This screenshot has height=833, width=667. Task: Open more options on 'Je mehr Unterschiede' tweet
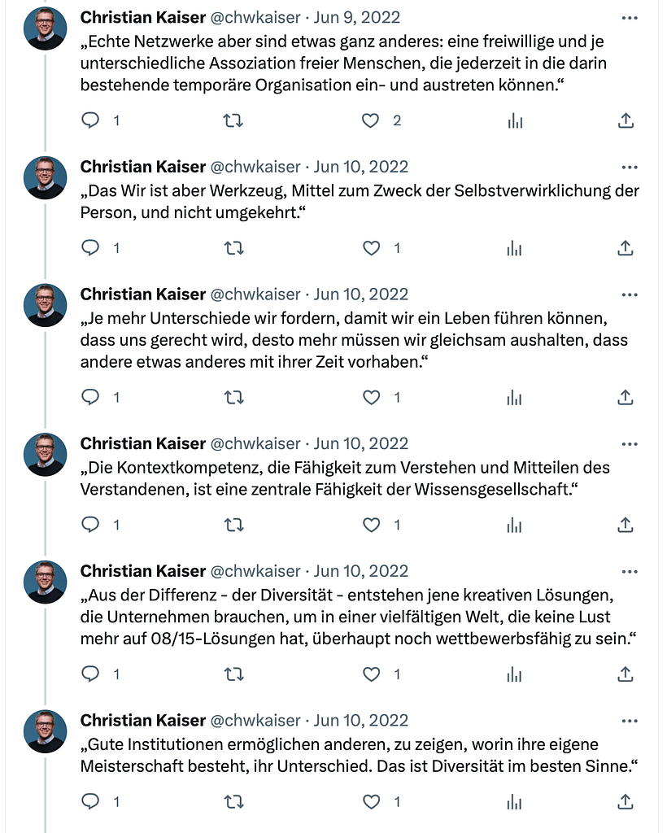(x=630, y=294)
